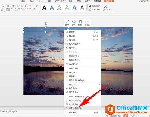
Task: Expand the 更改形状(N) submenu
Action: coord(83,56)
